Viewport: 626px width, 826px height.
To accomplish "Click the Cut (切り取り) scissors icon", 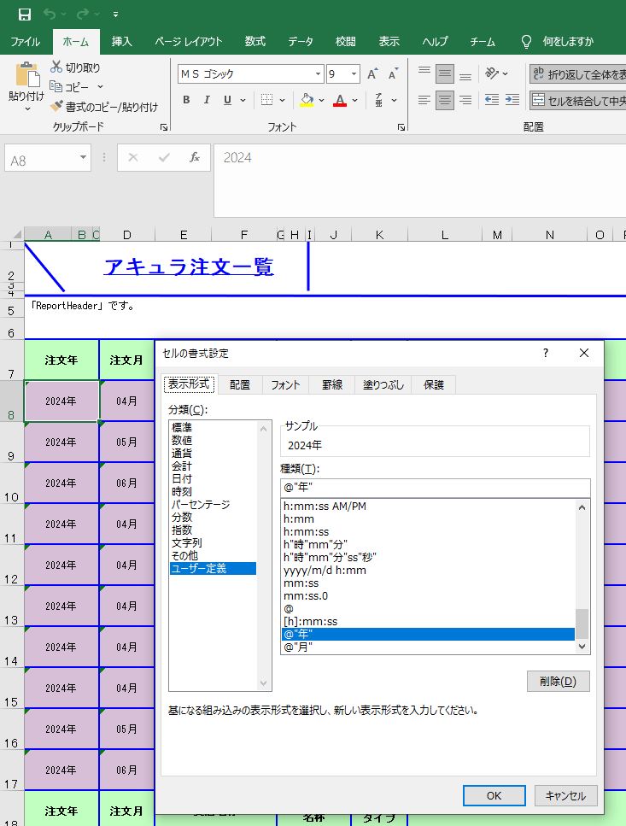I will point(57,67).
